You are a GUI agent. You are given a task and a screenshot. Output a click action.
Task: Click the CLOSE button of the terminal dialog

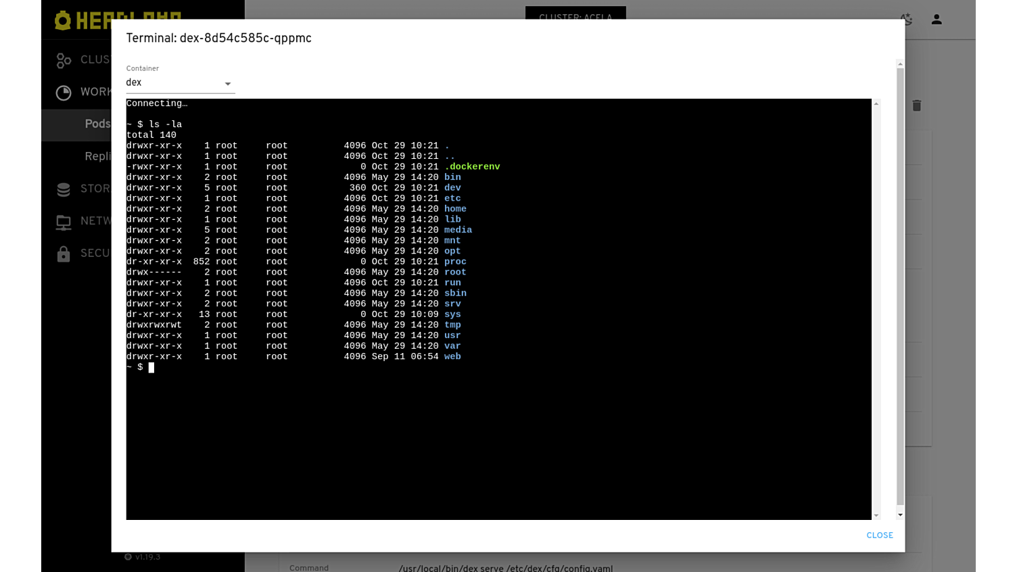point(880,535)
